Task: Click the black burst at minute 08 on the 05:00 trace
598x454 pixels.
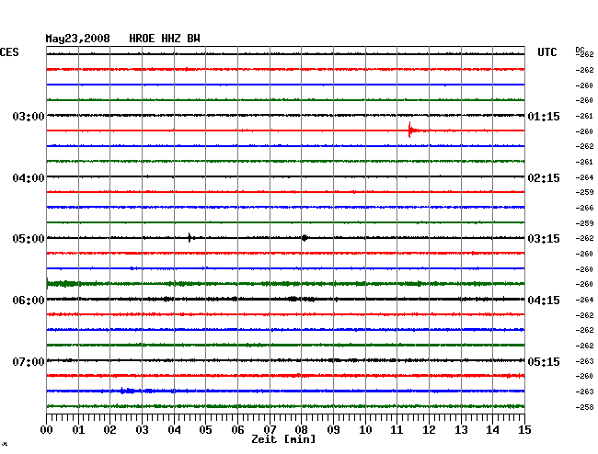Action: coord(305,238)
